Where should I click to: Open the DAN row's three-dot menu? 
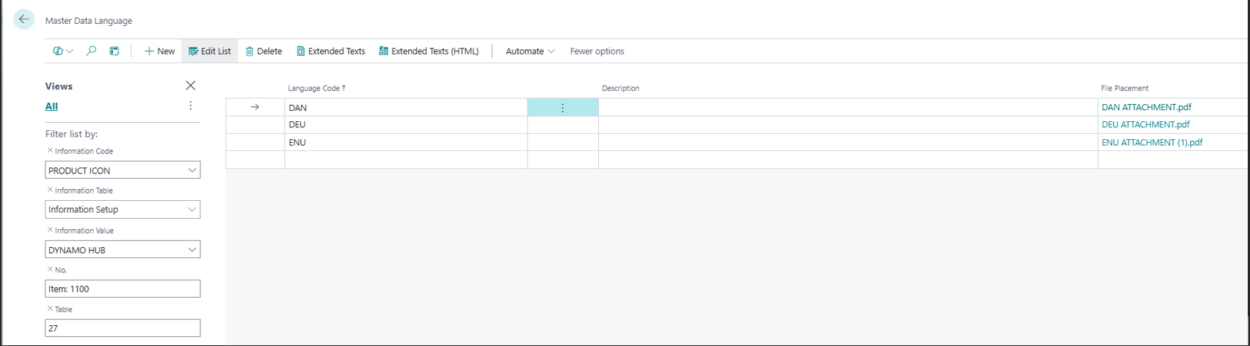point(562,108)
